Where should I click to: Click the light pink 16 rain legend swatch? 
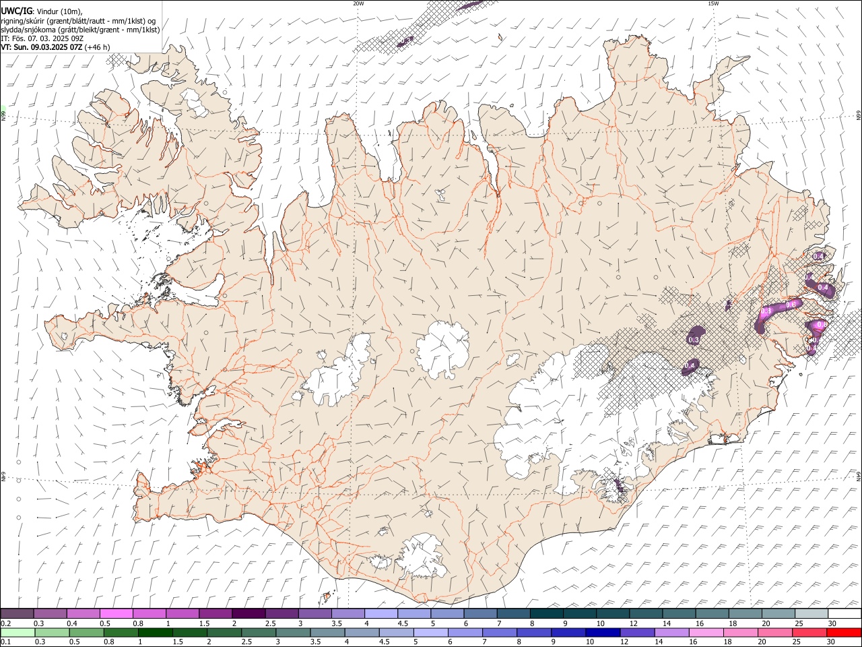tap(706, 632)
